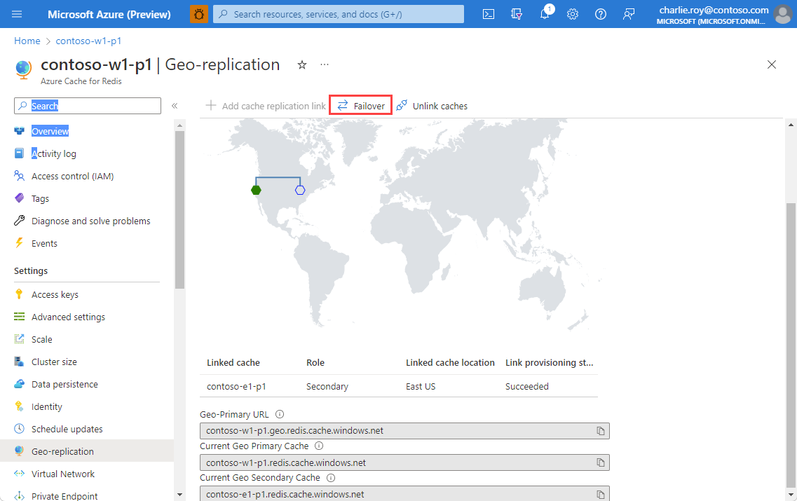This screenshot has width=797, height=501.
Task: Send feedback via the feedback icon
Action: click(x=629, y=14)
